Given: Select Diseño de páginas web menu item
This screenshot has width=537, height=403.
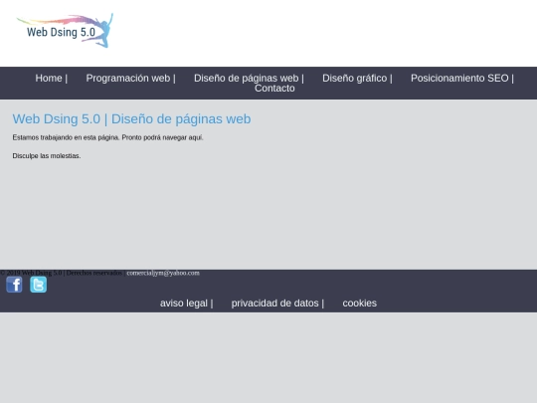Looking at the screenshot, I should click(247, 79).
